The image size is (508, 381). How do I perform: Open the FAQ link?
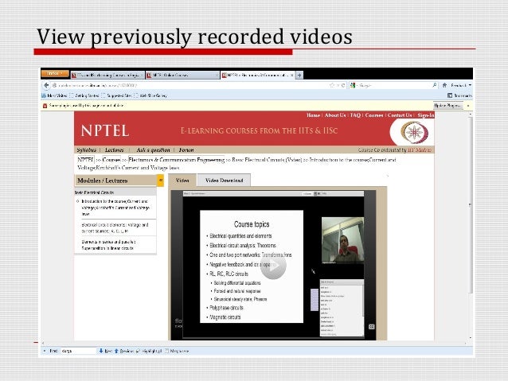[355, 115]
